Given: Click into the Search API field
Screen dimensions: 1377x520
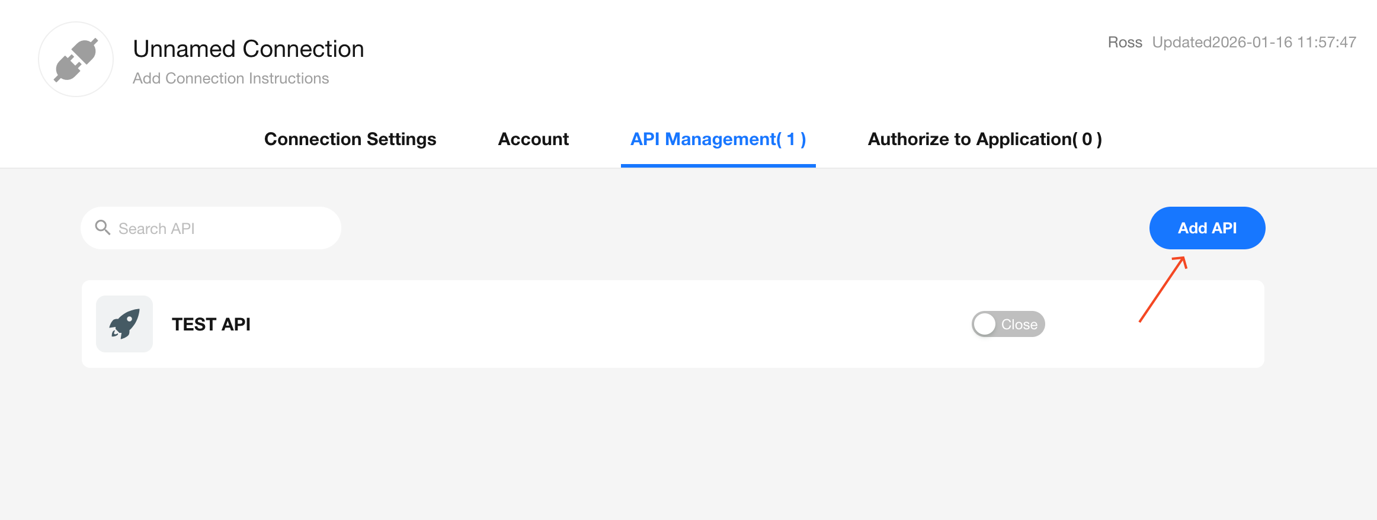Looking at the screenshot, I should tap(225, 229).
